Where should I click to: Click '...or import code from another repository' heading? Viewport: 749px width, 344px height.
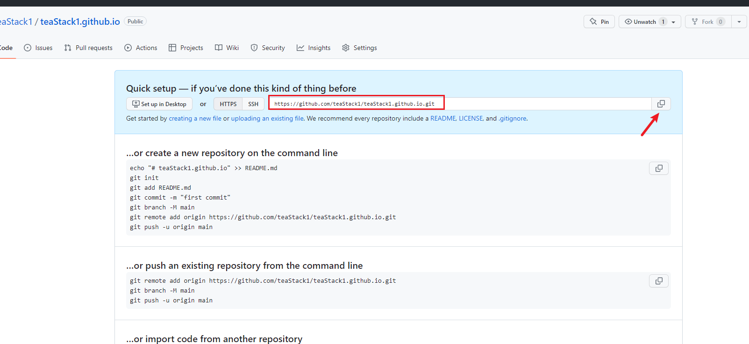tap(214, 339)
